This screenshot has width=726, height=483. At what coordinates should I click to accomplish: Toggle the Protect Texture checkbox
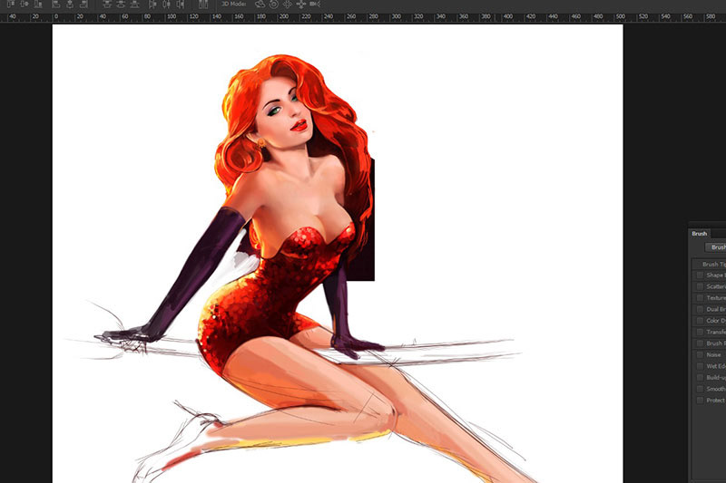[x=700, y=401]
